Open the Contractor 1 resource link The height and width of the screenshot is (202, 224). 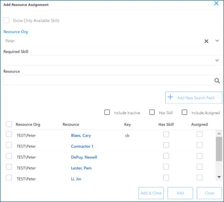click(x=82, y=146)
